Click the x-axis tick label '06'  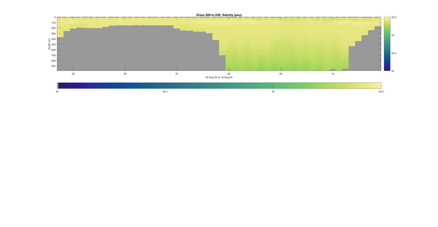point(125,74)
